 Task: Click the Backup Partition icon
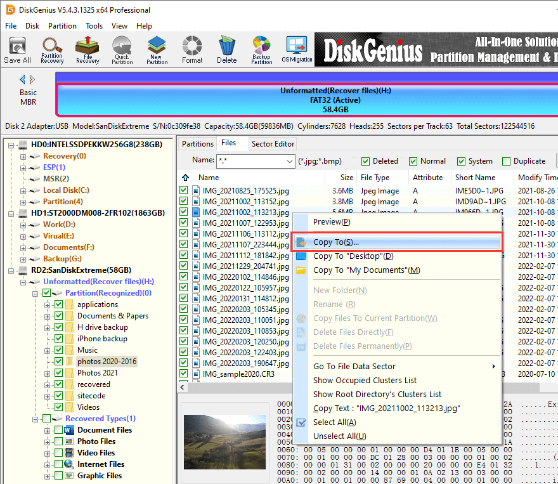point(261,49)
